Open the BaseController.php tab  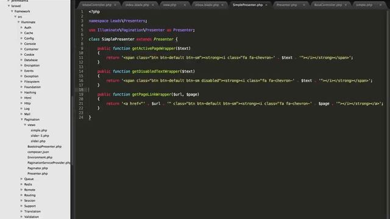(328, 5)
